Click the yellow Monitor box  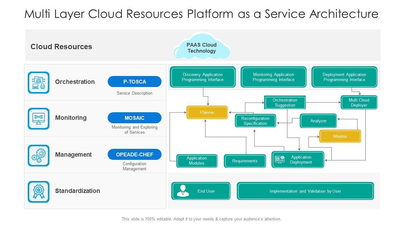pyautogui.click(x=340, y=136)
